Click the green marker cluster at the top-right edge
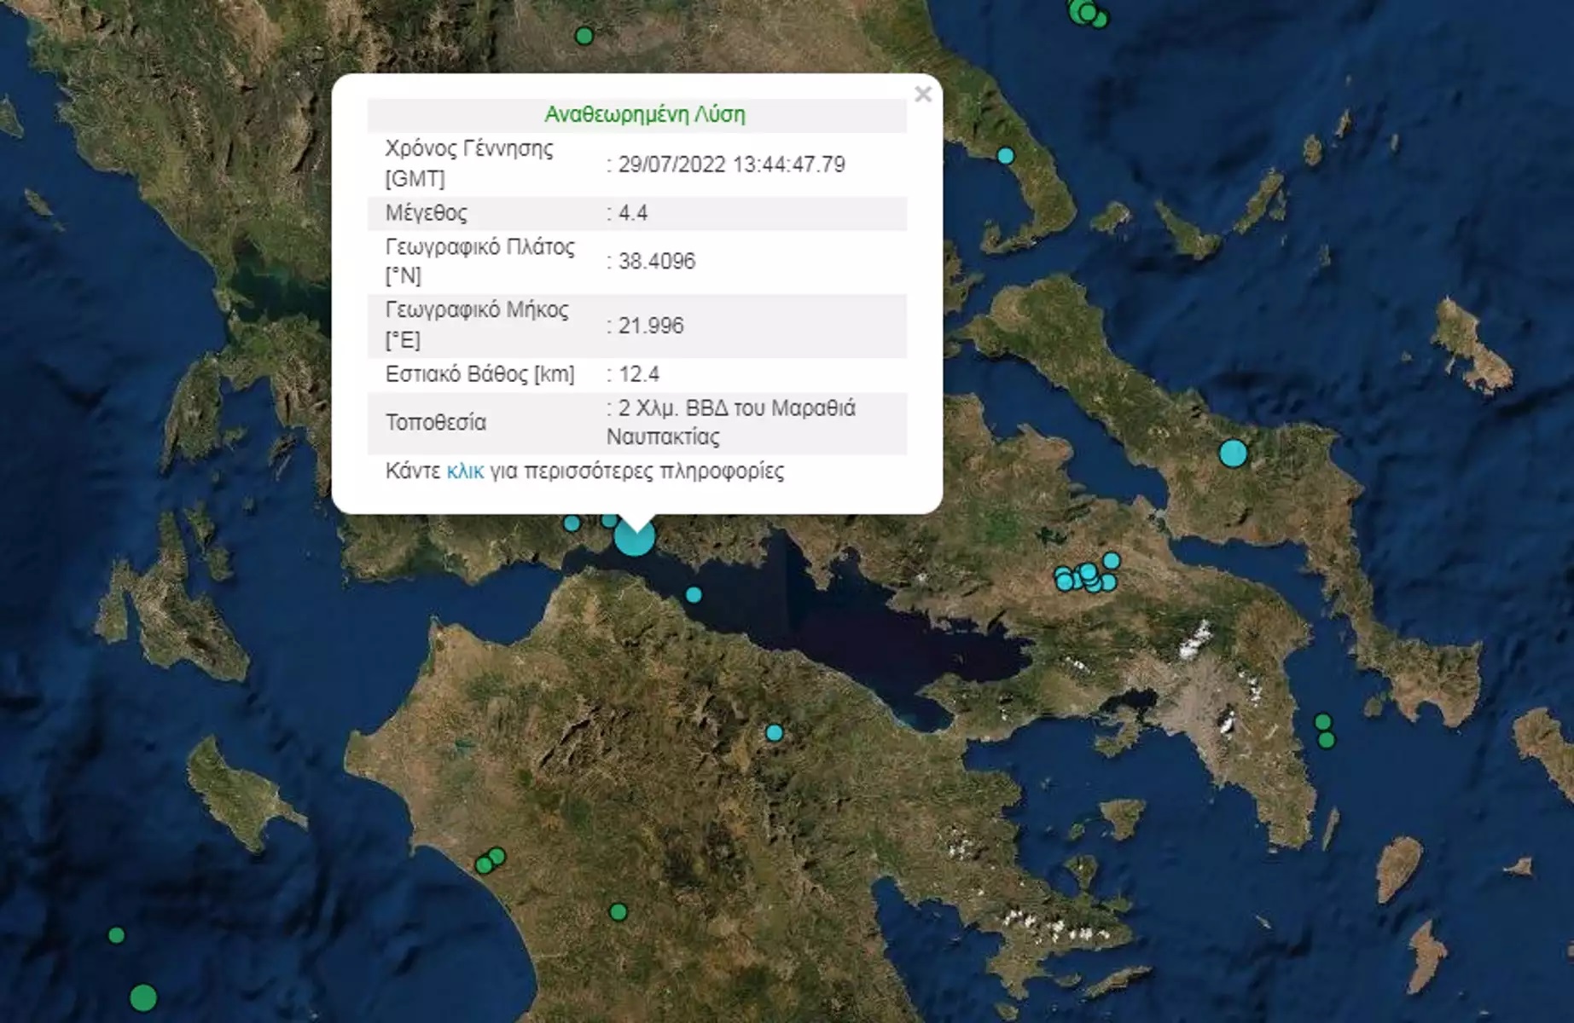Image resolution: width=1574 pixels, height=1023 pixels. coord(1087,12)
